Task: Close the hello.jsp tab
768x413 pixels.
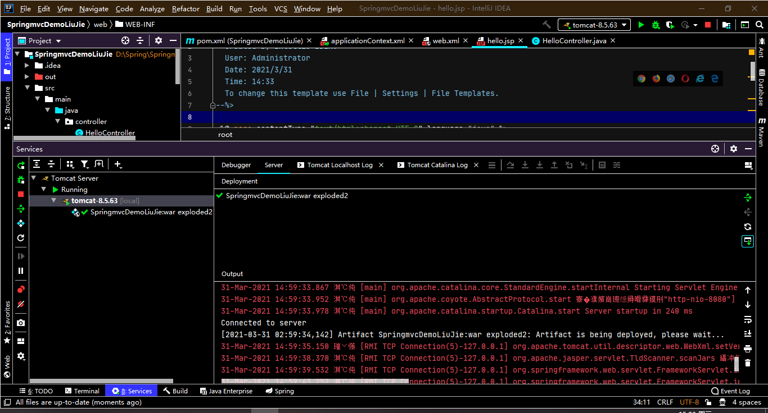Action: [521, 41]
